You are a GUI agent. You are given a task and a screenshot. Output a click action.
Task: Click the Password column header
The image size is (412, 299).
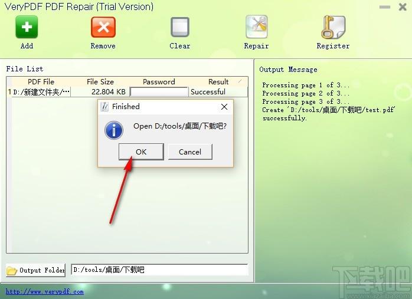pyautogui.click(x=159, y=81)
